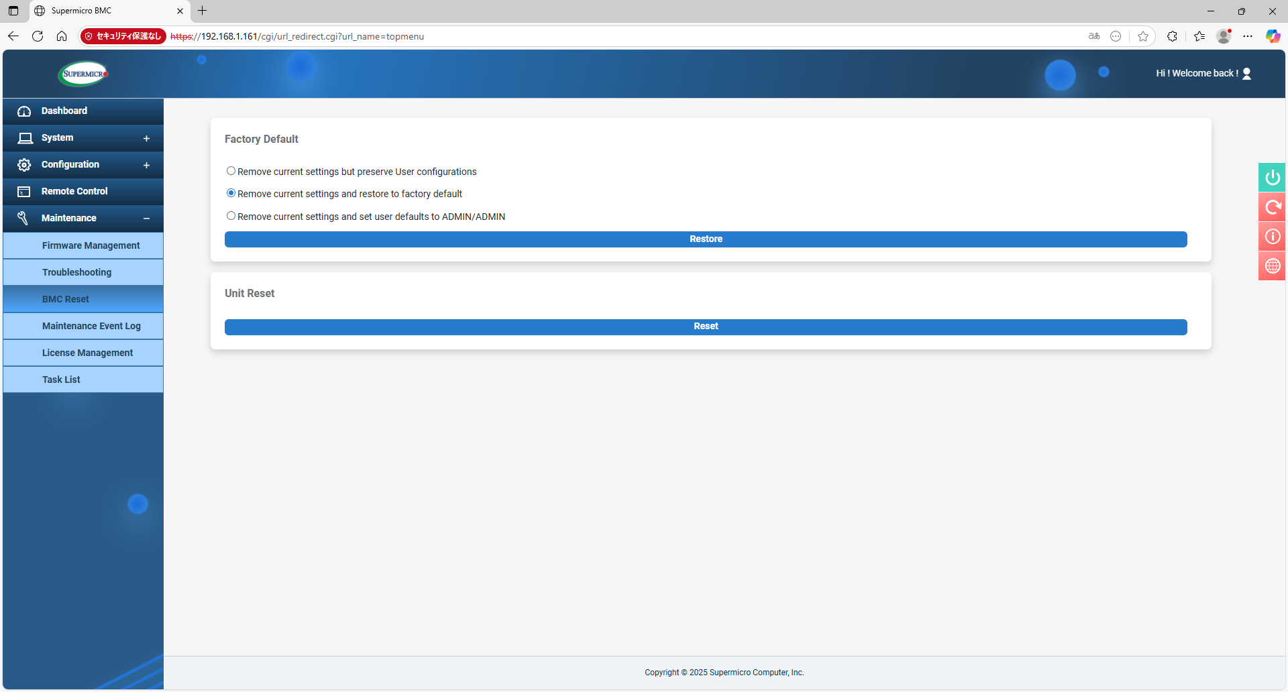Open Maintenance Event Log

pyautogui.click(x=91, y=326)
